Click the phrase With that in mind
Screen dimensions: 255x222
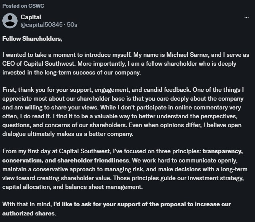[27, 204]
